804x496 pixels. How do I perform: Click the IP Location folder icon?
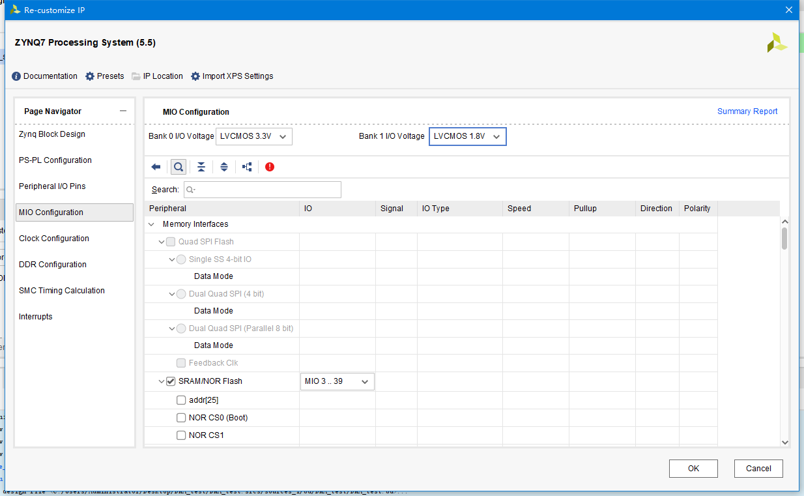point(136,76)
